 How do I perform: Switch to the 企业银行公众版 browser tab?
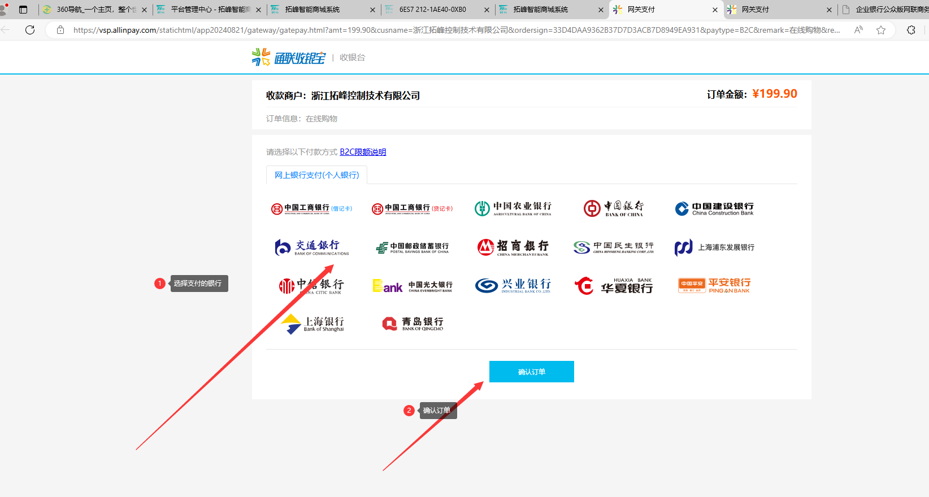(x=884, y=10)
